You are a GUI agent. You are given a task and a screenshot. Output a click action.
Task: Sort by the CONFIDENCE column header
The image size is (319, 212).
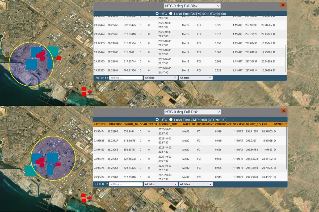(223, 124)
